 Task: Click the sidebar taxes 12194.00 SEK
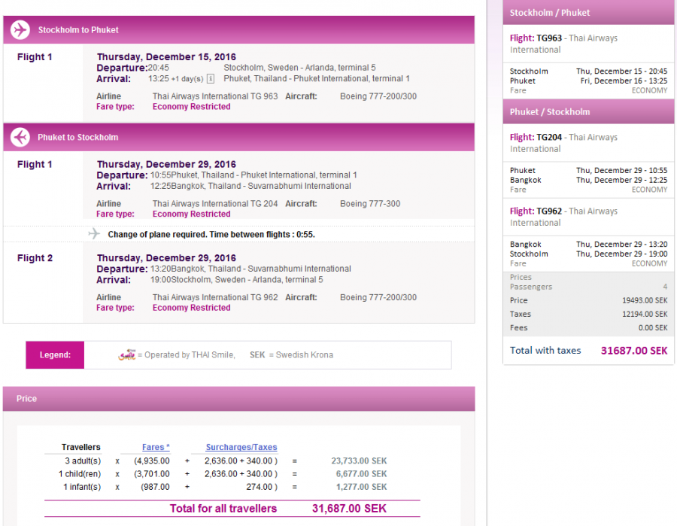click(645, 315)
